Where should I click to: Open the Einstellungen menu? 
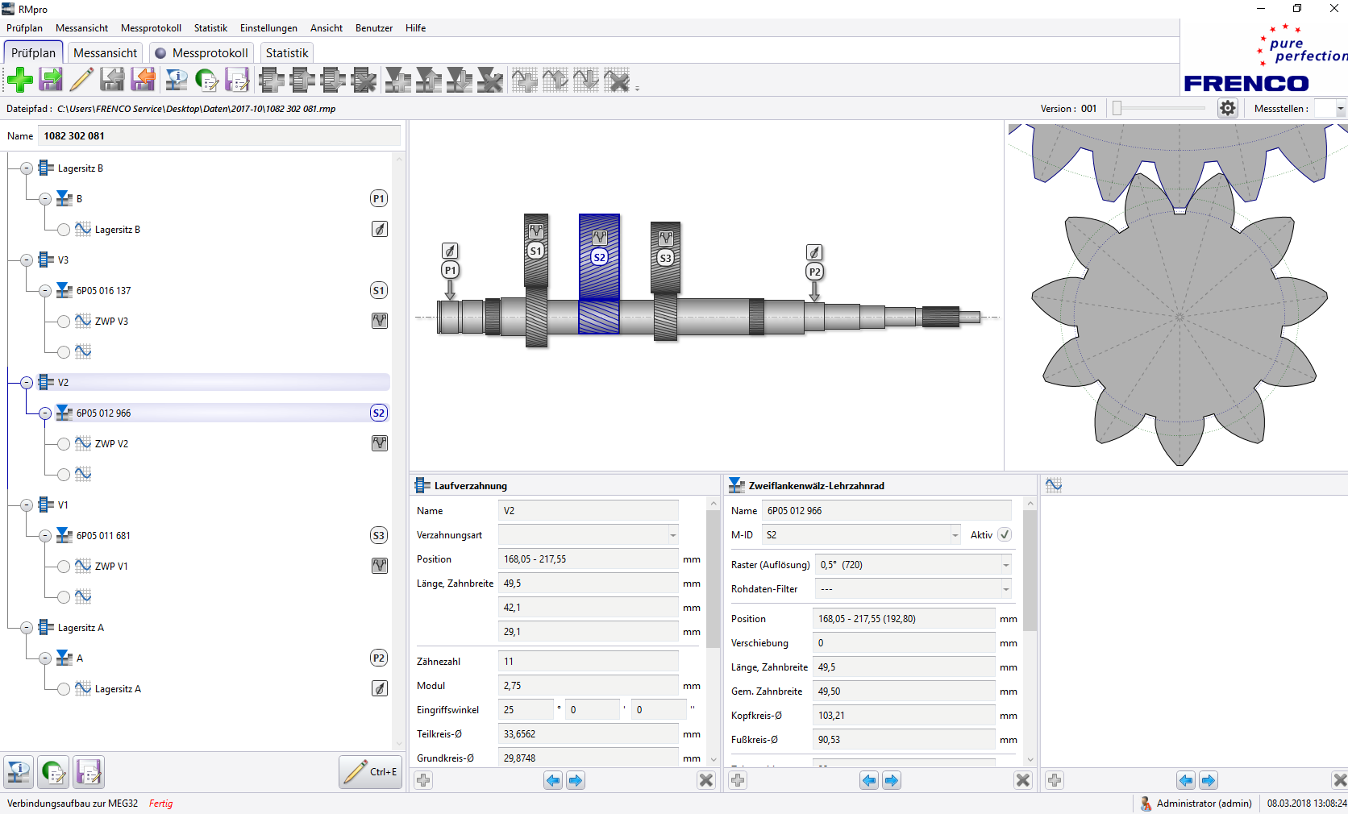[x=268, y=28]
